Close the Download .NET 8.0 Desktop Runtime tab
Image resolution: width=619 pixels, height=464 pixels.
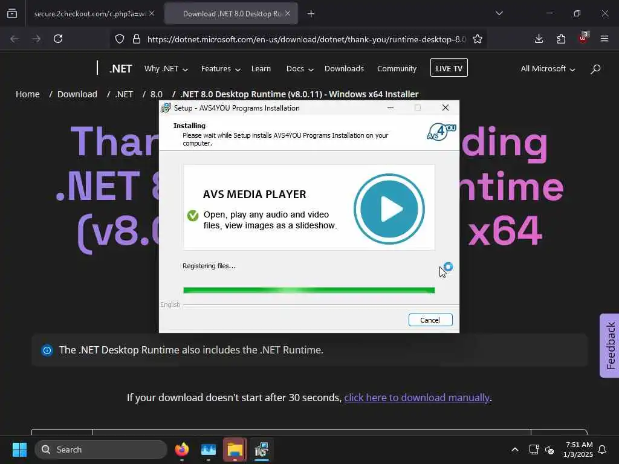tap(288, 14)
